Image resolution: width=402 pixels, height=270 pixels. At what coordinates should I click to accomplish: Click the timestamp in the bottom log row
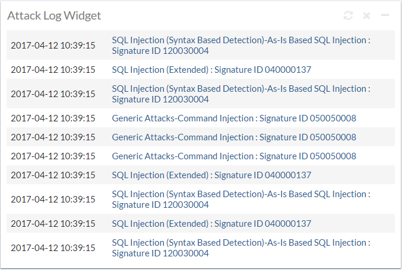[x=53, y=247]
